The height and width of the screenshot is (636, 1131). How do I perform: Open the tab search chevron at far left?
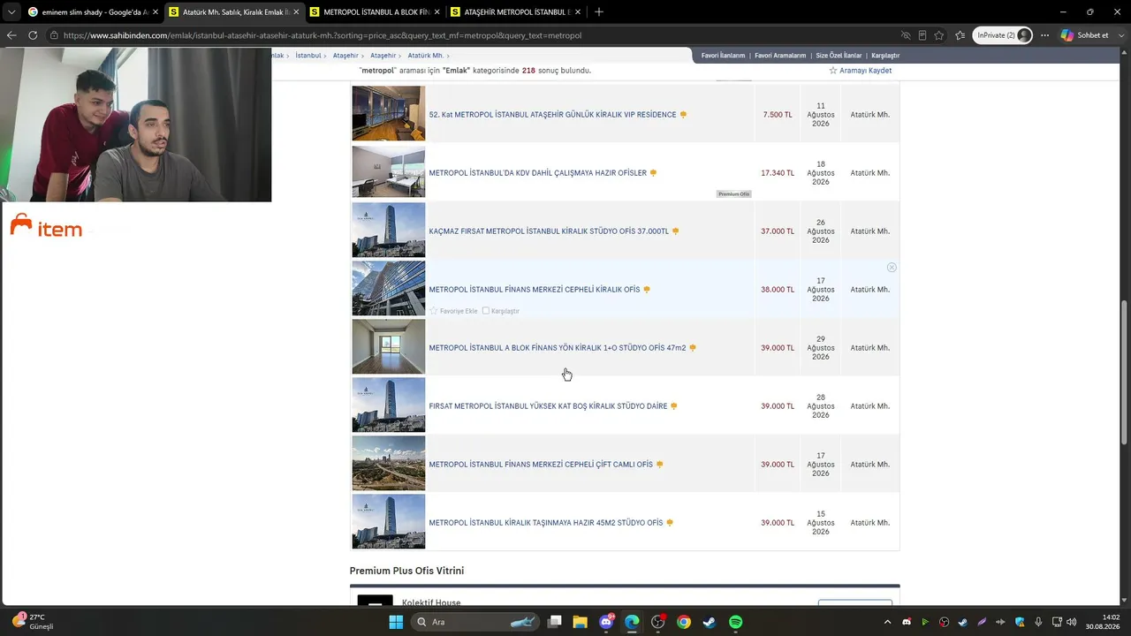11,12
